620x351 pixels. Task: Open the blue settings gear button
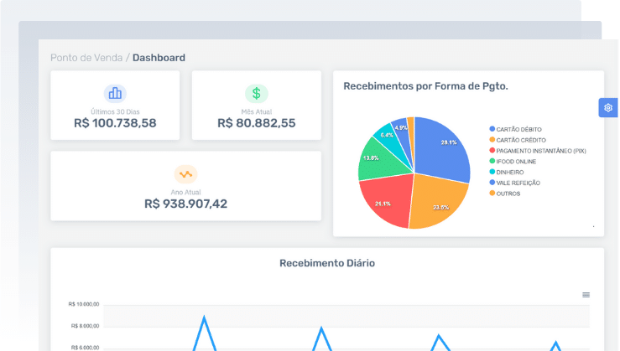pos(608,108)
